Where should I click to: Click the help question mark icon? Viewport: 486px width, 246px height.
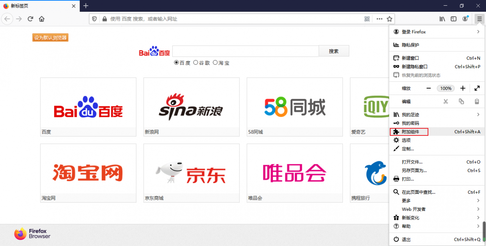tap(396, 226)
